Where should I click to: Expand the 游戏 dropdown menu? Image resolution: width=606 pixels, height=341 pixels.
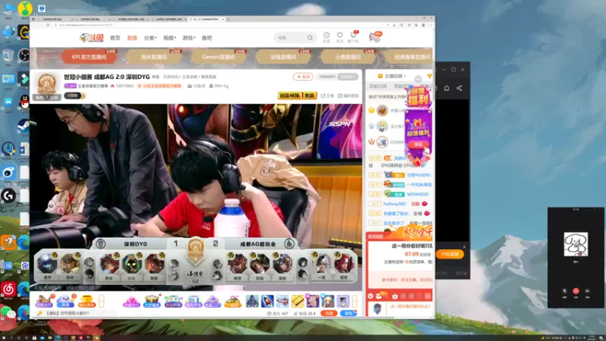tap(189, 38)
